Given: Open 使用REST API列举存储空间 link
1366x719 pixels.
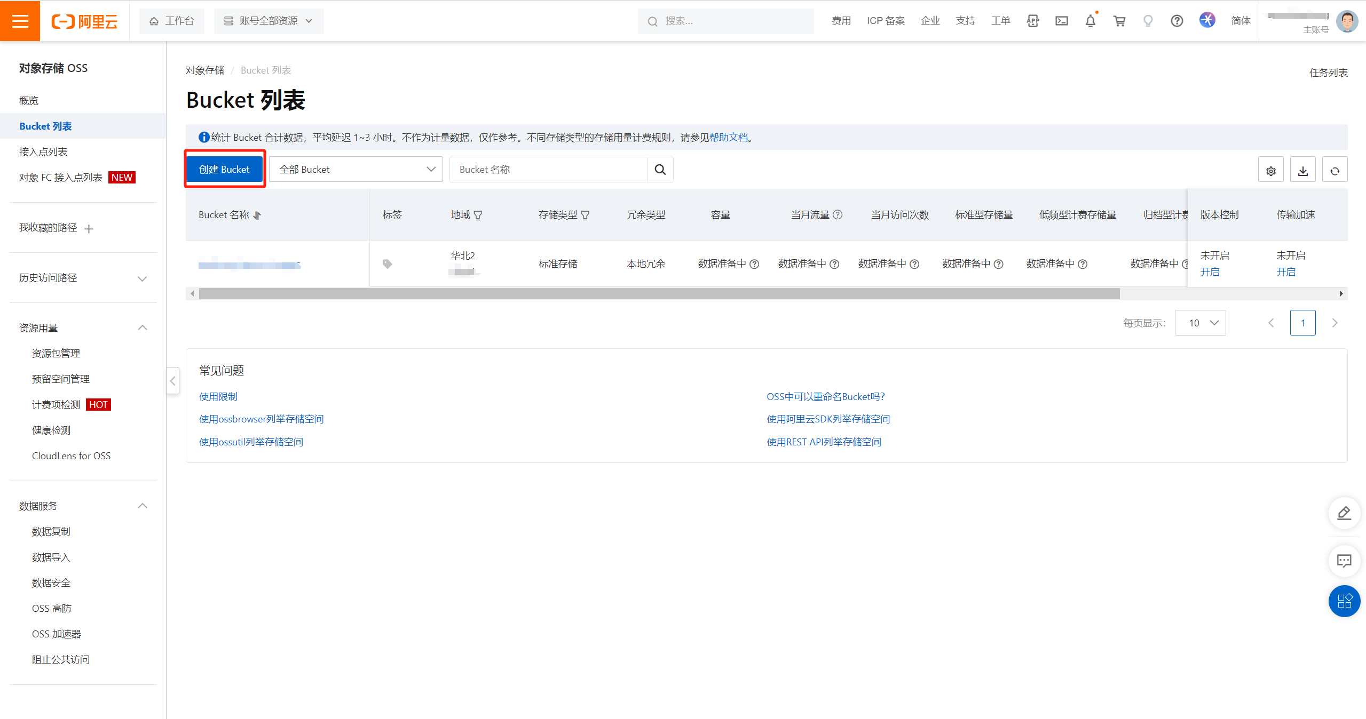Looking at the screenshot, I should tap(824, 442).
